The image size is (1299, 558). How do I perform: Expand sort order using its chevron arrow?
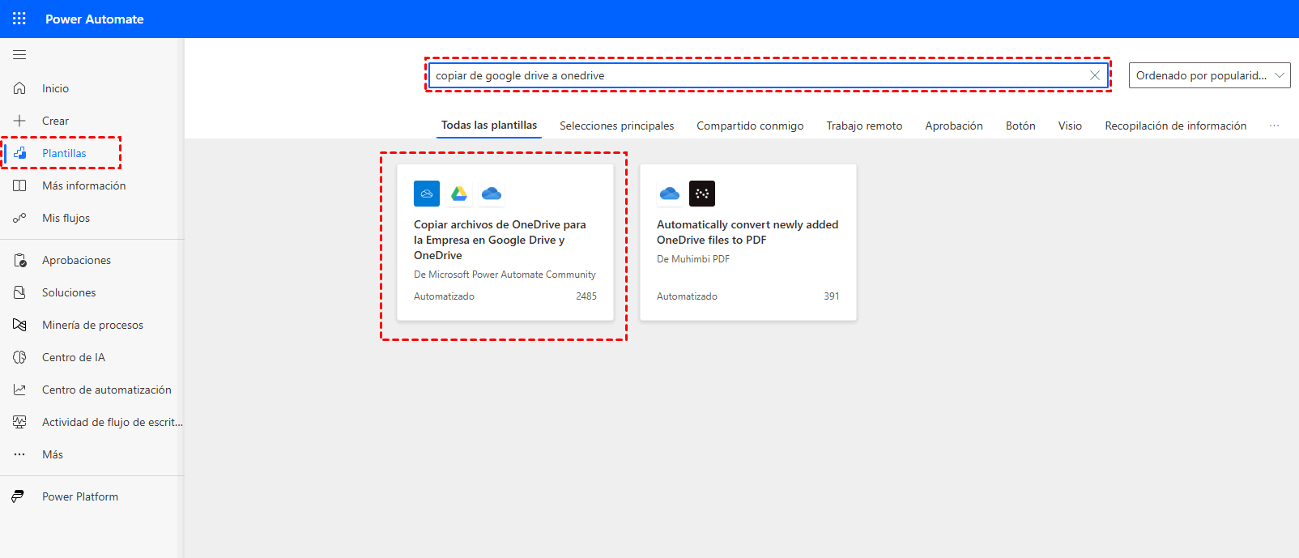(x=1280, y=75)
